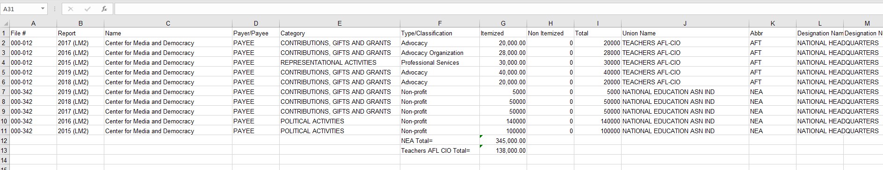Click the Enter checkmark icon in formula bar

tap(87, 9)
